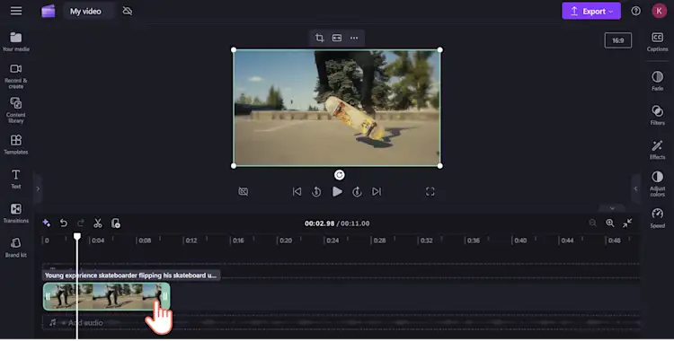Viewport: 674px width, 341px height.
Task: Click the 0:12 mark on timeline ruler
Action: click(x=191, y=240)
